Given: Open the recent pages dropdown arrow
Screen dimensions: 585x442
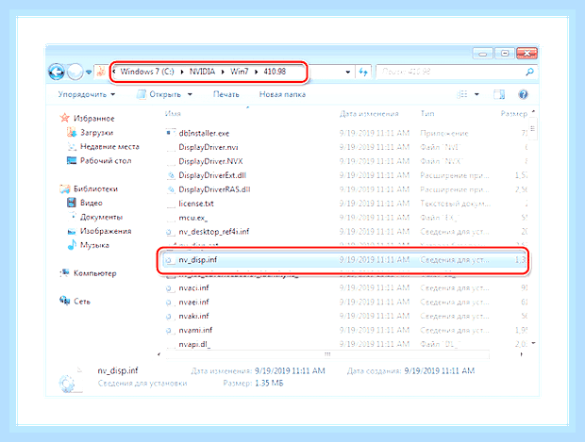Looking at the screenshot, I should (89, 72).
